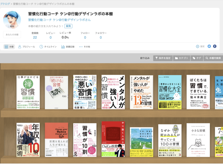The width and height of the screenshot is (223, 165).
Task: Click the funnel filter icon
Action: (157, 58)
